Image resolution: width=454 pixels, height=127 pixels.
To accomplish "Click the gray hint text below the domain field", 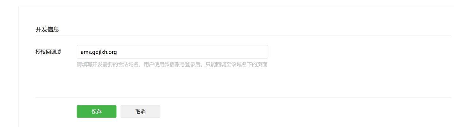I will (172, 64).
